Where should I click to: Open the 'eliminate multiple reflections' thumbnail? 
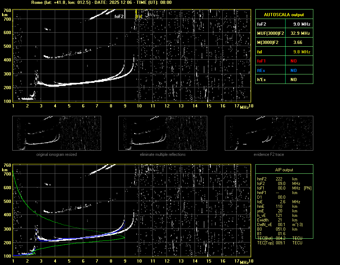[x=163, y=133]
